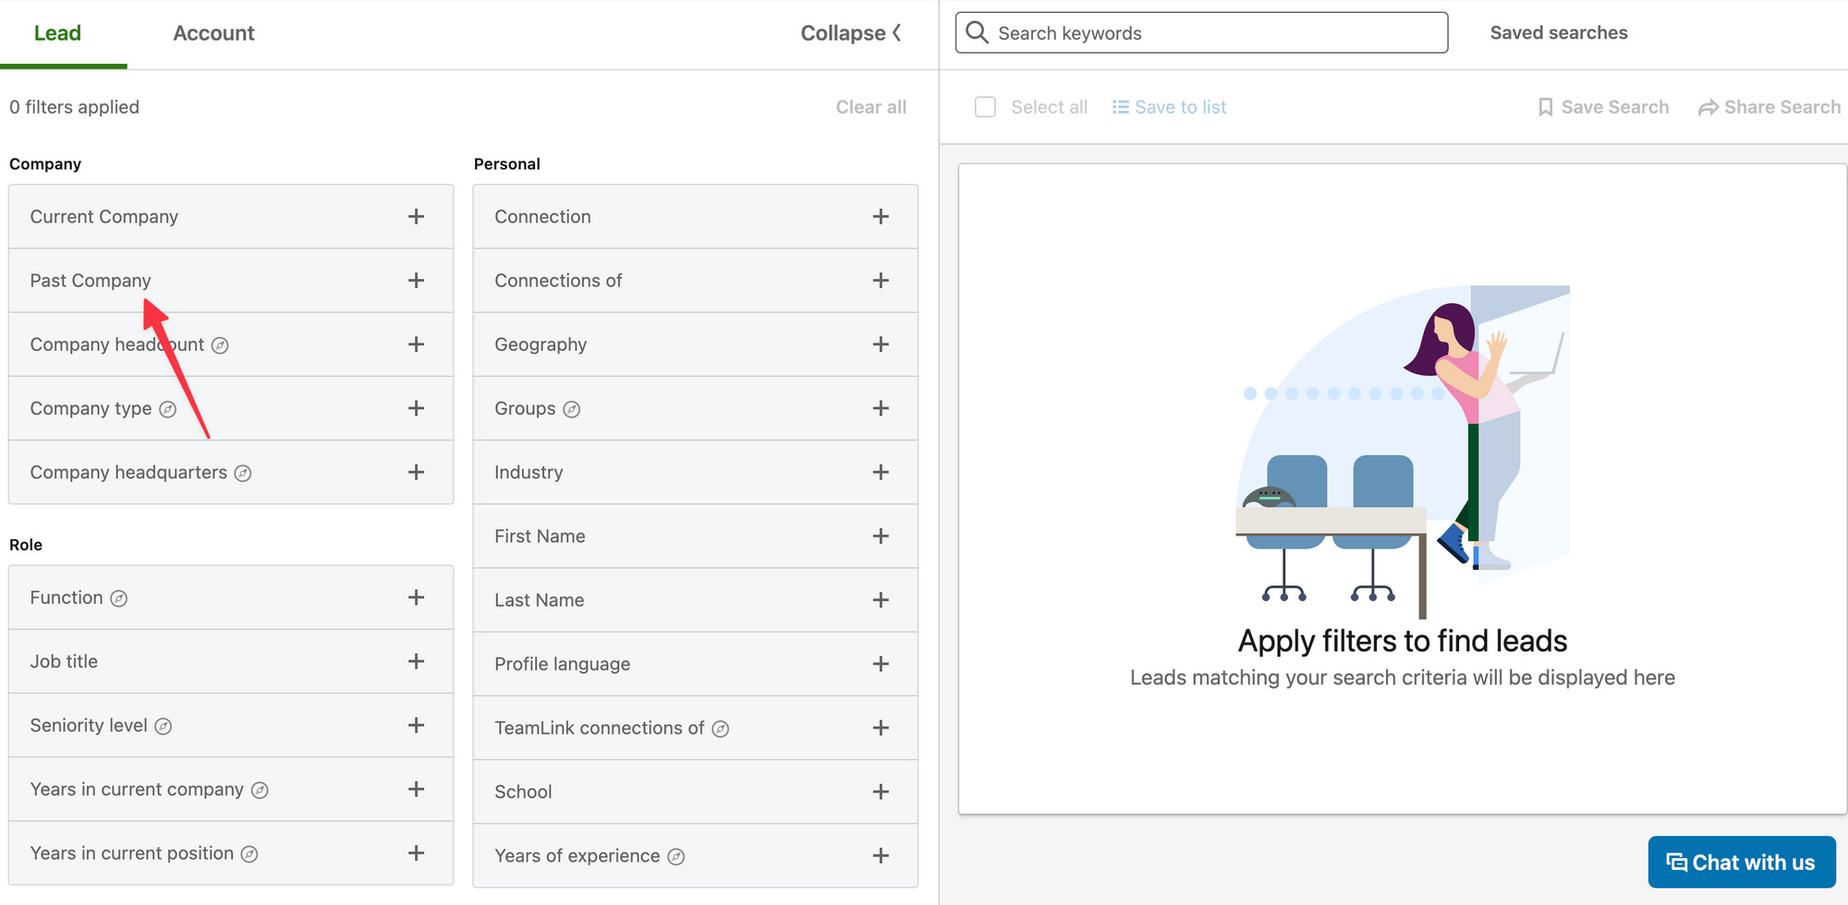Click the compass icon next to Seniority level

pyautogui.click(x=164, y=727)
